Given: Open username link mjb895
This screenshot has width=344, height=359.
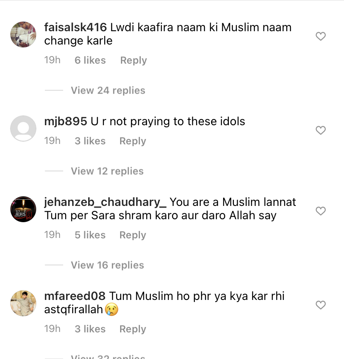Looking at the screenshot, I should pos(66,122).
